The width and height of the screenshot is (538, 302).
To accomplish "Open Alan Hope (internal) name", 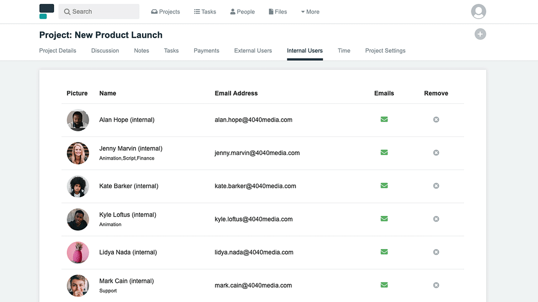I will pos(127,120).
